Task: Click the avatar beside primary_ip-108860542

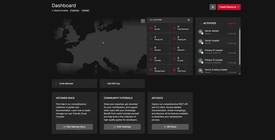Action: click(x=200, y=61)
